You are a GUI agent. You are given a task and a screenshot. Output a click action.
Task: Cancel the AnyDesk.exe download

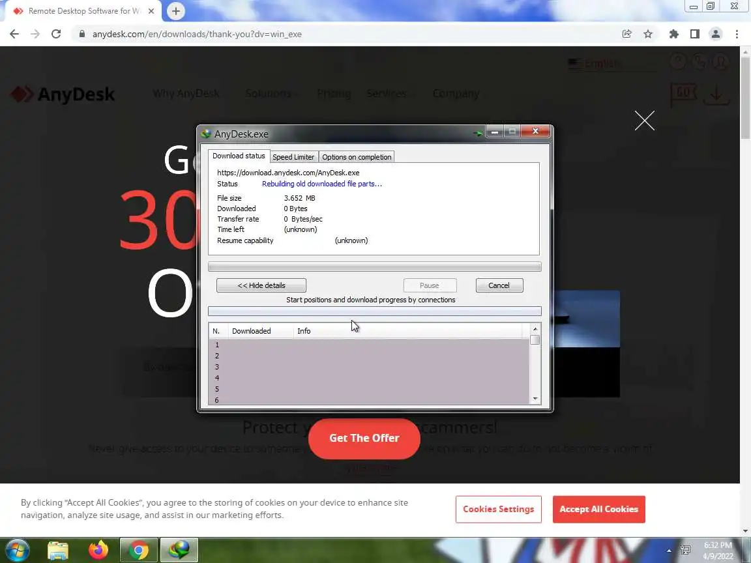coord(499,285)
